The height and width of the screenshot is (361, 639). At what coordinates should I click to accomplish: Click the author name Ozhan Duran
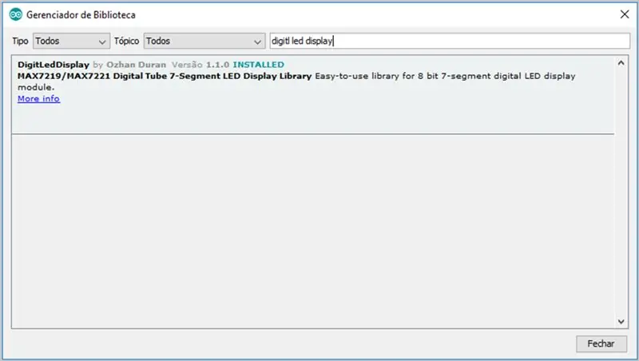(x=136, y=65)
